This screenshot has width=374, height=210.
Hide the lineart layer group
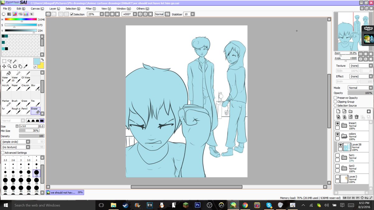337,123
